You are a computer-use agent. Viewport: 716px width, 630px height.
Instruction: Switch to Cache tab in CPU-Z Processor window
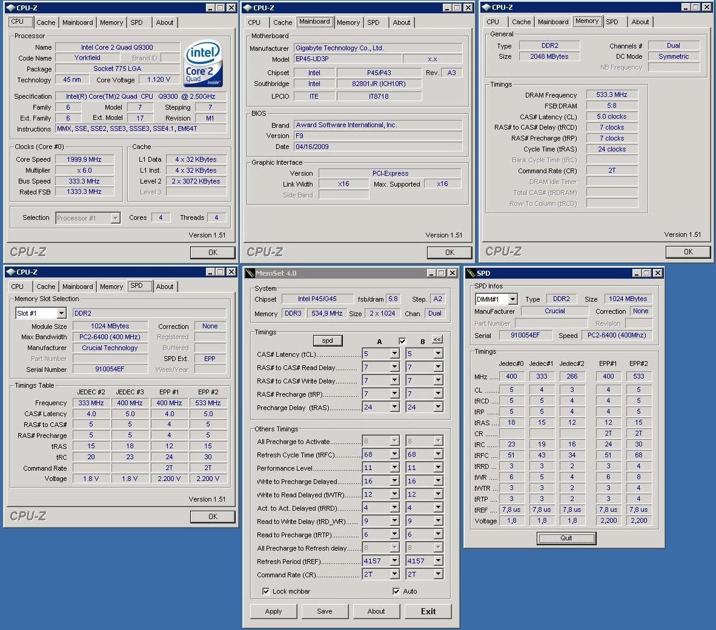click(x=45, y=22)
